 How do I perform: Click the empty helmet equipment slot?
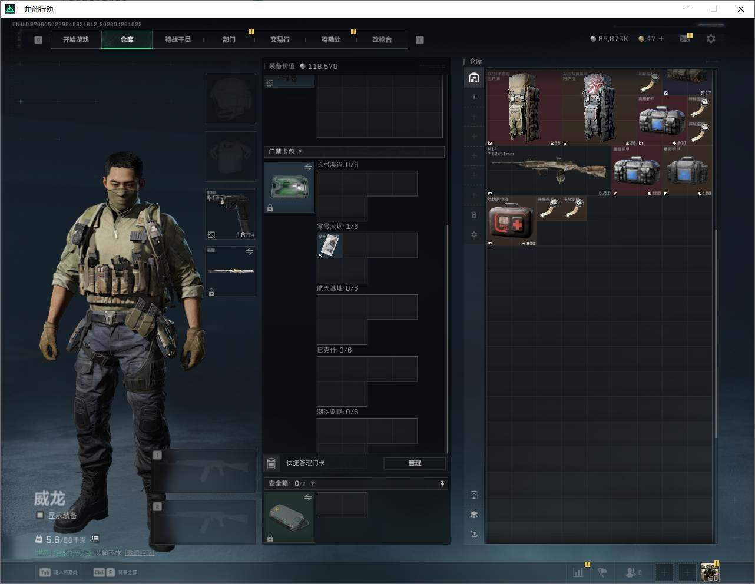pos(231,99)
